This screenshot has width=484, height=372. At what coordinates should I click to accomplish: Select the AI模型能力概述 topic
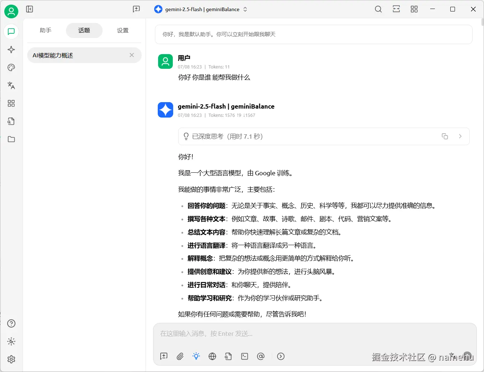coord(84,55)
